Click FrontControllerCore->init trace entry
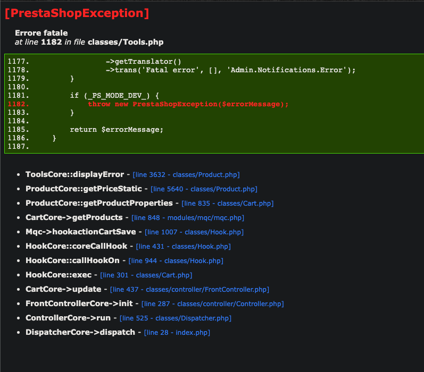This screenshot has height=372, width=424. pos(79,303)
